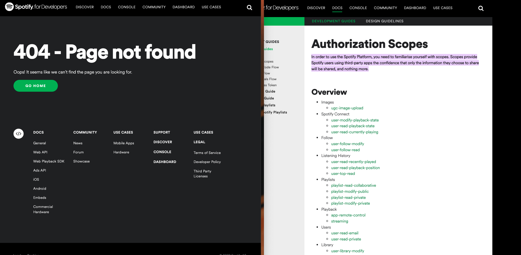This screenshot has width=521, height=255.
Task: Open CONSOLE in left window navbar
Action: pyautogui.click(x=127, y=7)
